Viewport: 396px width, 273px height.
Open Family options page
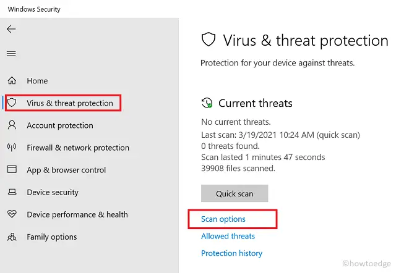tap(52, 237)
